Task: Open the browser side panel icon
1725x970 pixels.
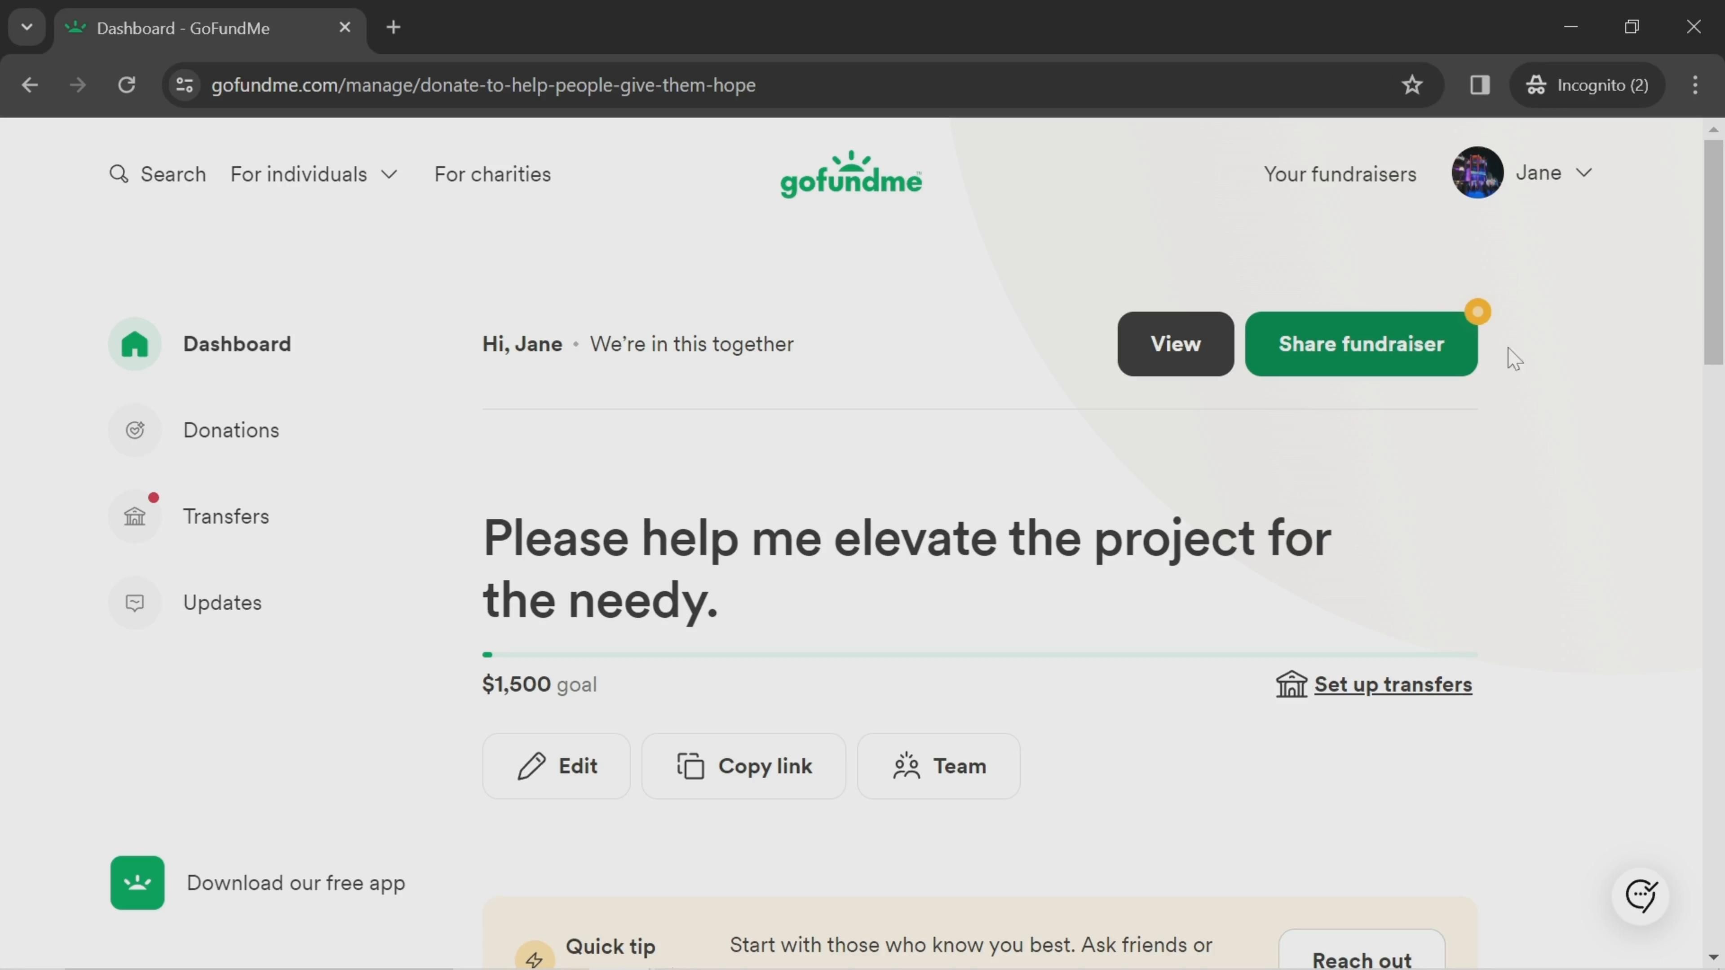Action: coord(1480,85)
